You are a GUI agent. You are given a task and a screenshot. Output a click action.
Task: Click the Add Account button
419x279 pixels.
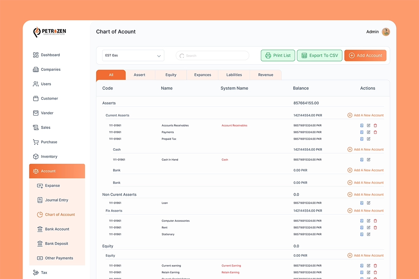coord(365,55)
